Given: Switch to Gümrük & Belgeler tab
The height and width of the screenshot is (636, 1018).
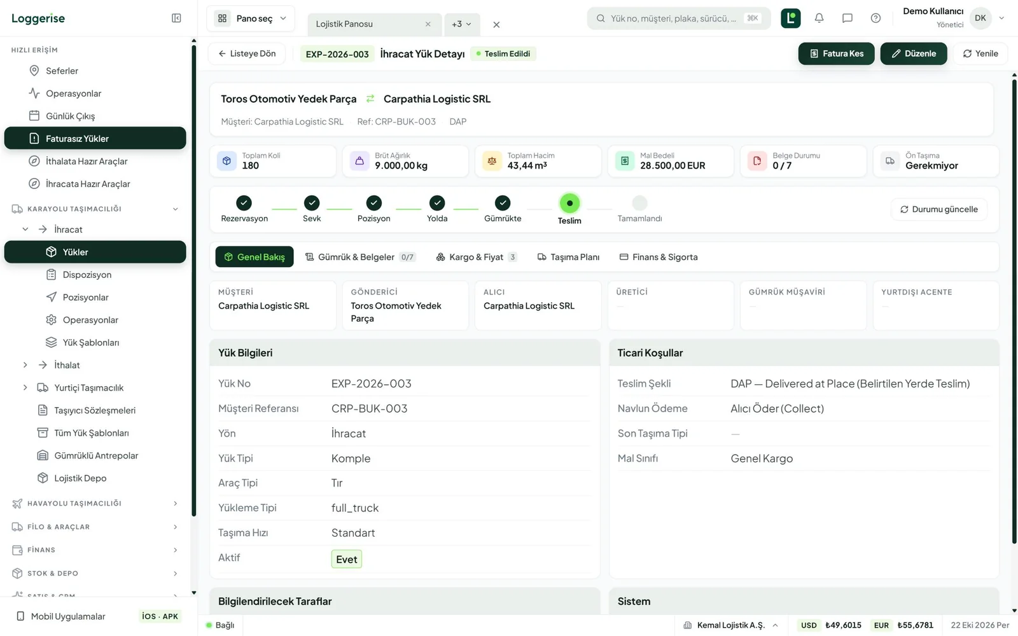Looking at the screenshot, I should pos(360,257).
